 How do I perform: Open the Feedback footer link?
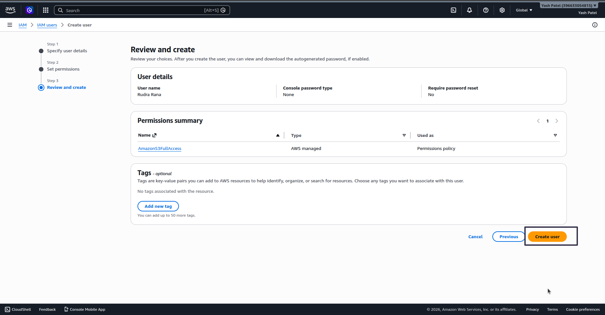pos(47,309)
